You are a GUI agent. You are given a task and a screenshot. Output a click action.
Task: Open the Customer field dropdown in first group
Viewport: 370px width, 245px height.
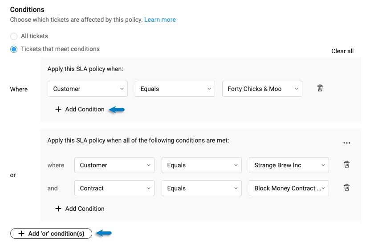[x=88, y=89]
